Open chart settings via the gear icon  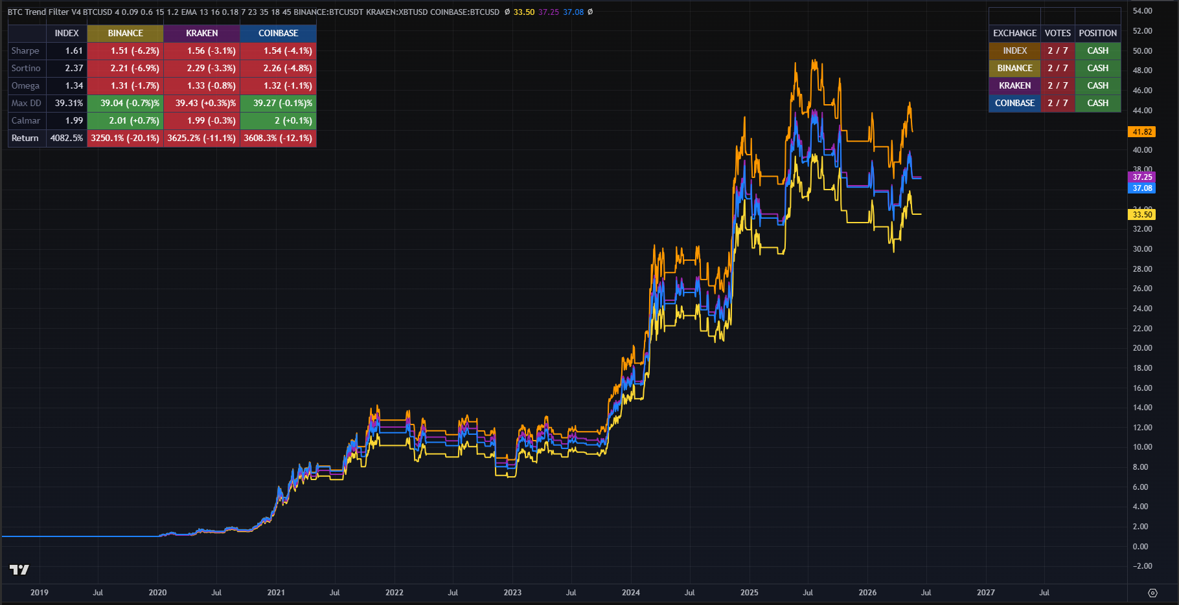1152,593
